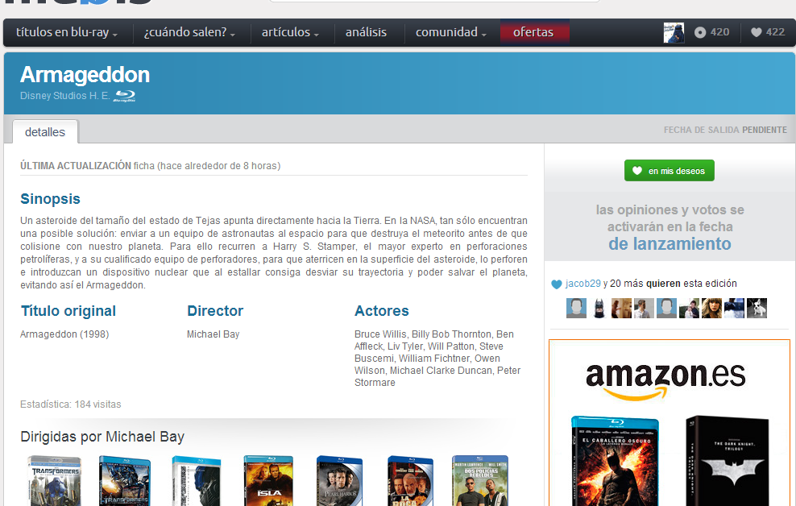Click the 'Director' heading
The width and height of the screenshot is (796, 506).
click(x=215, y=311)
